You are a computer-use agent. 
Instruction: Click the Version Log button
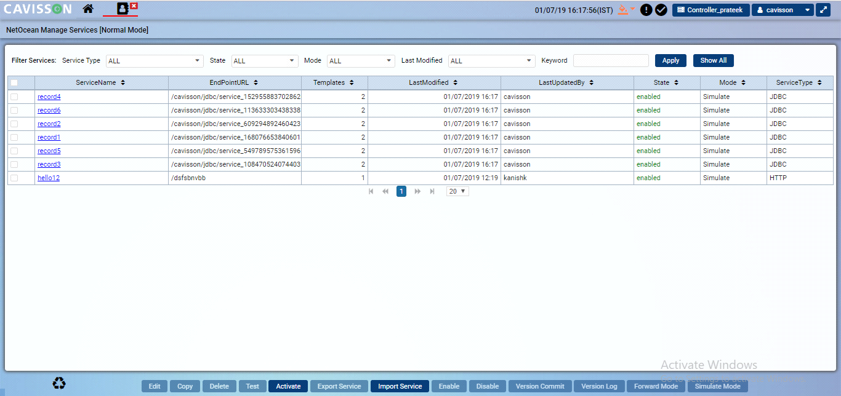coord(599,386)
